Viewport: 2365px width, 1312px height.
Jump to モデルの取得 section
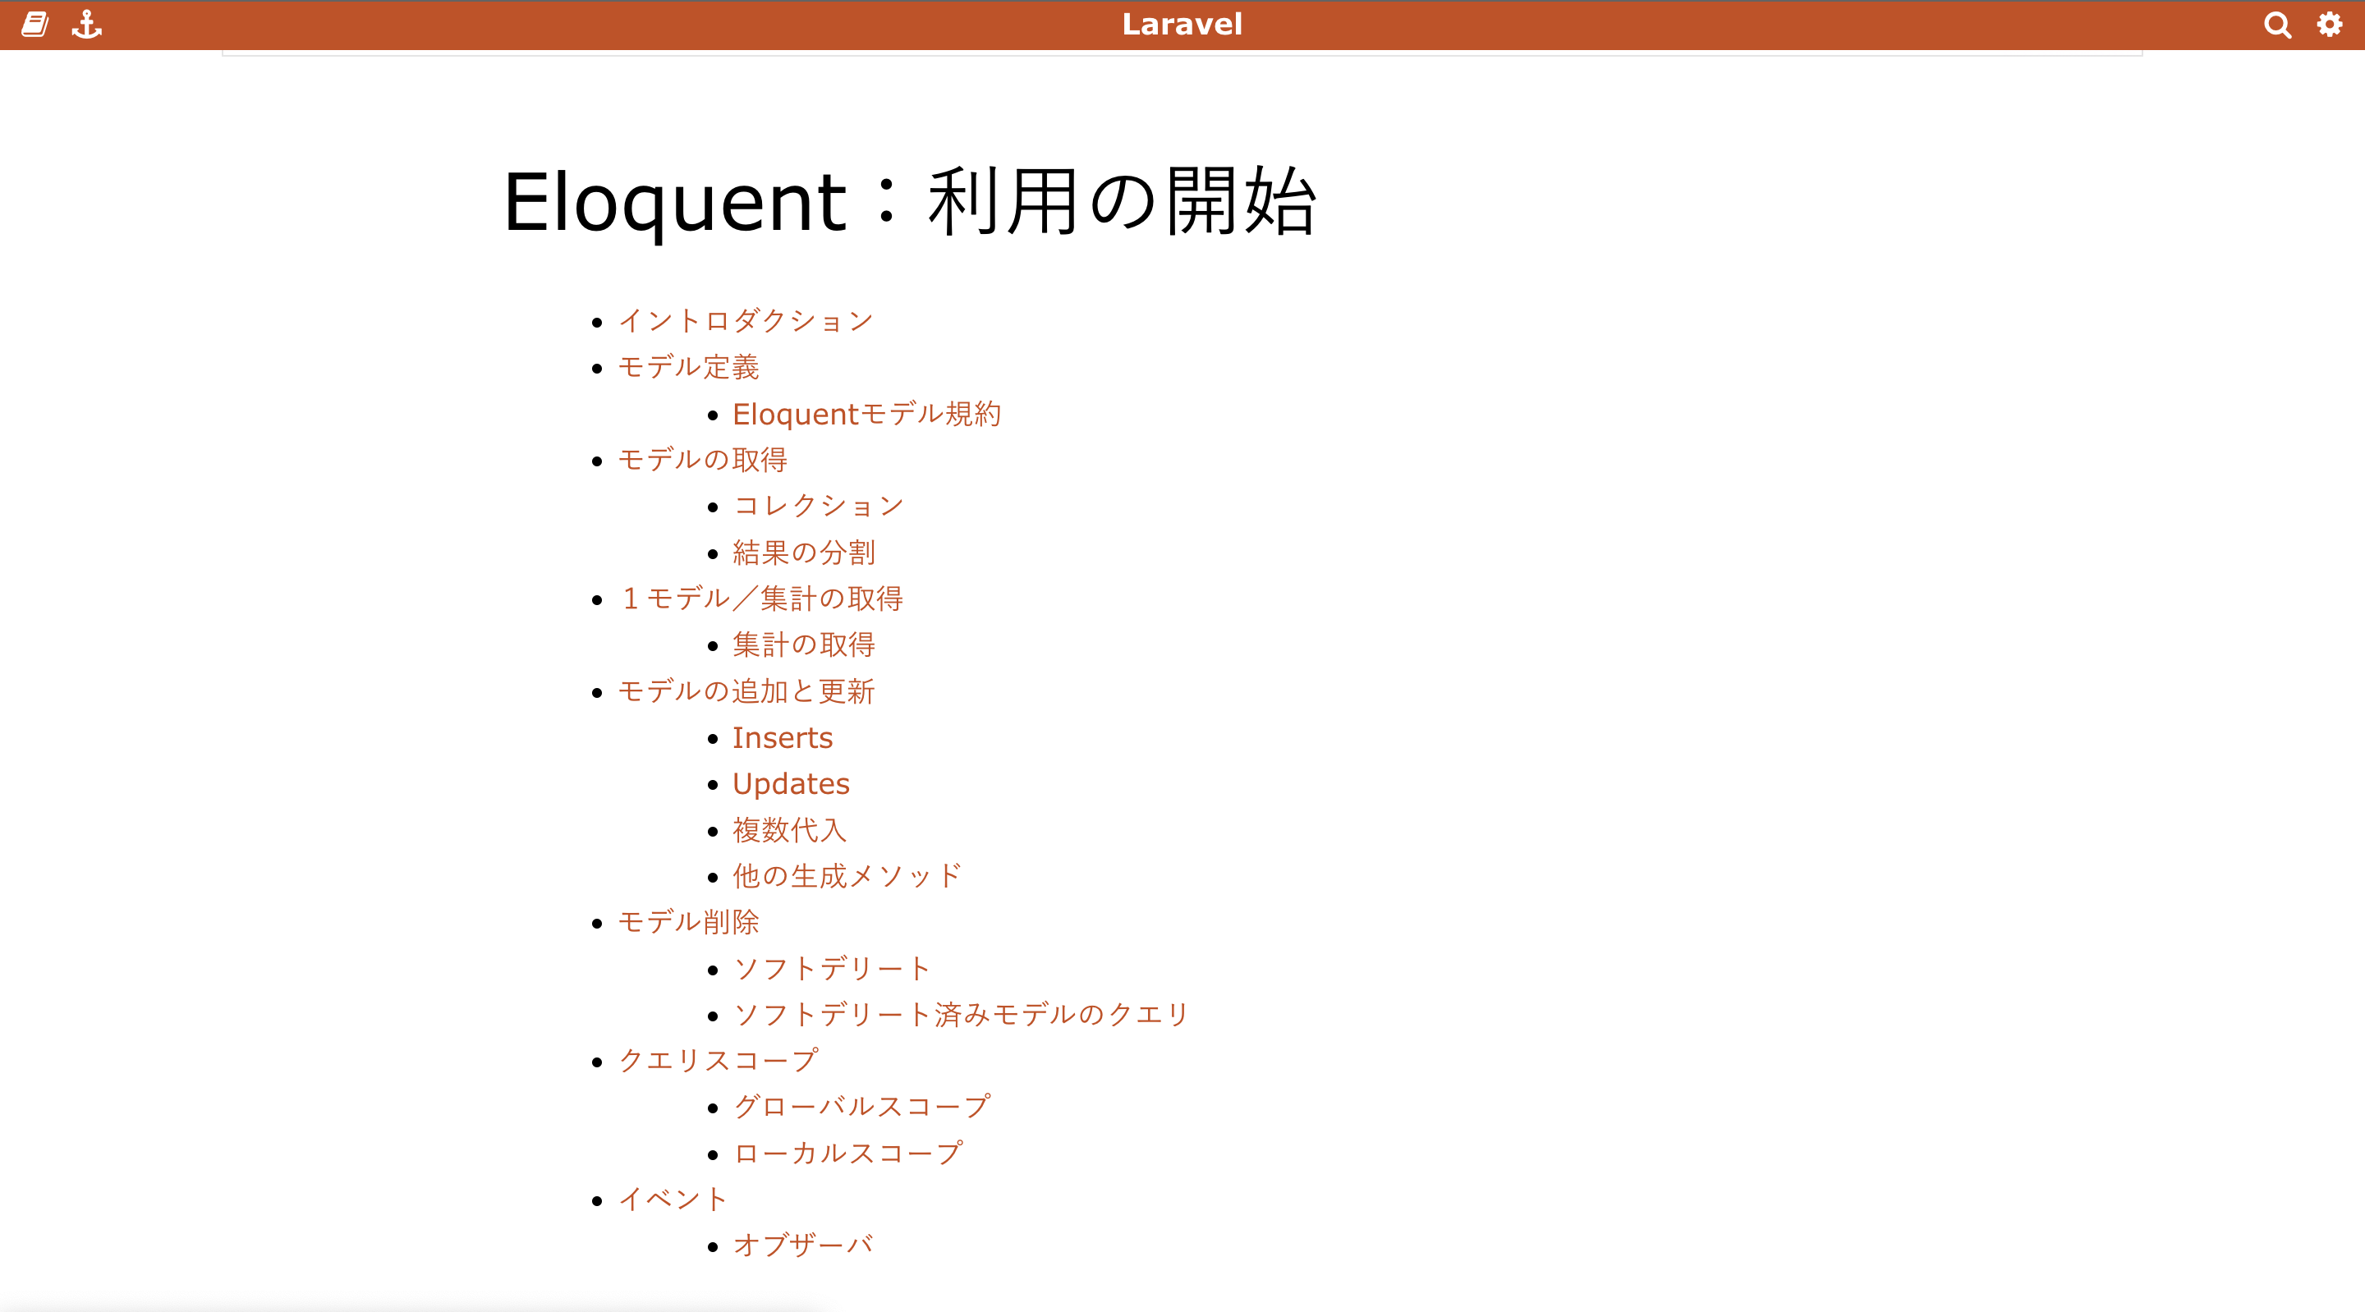pos(702,459)
